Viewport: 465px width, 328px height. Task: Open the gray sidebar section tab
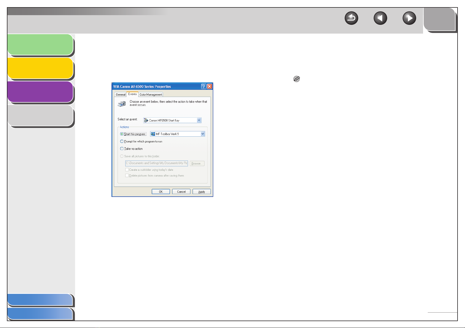(40, 115)
